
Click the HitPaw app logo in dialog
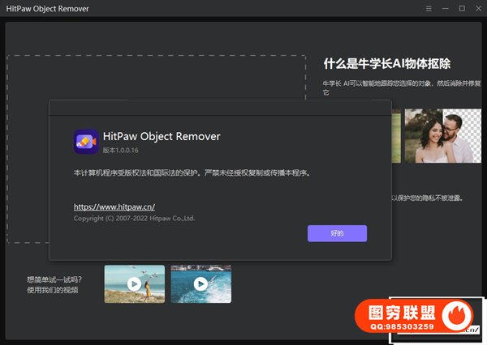click(86, 142)
